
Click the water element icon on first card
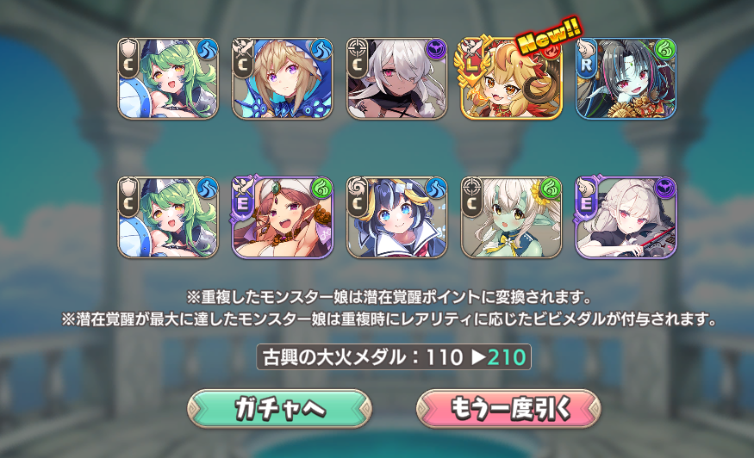click(208, 49)
